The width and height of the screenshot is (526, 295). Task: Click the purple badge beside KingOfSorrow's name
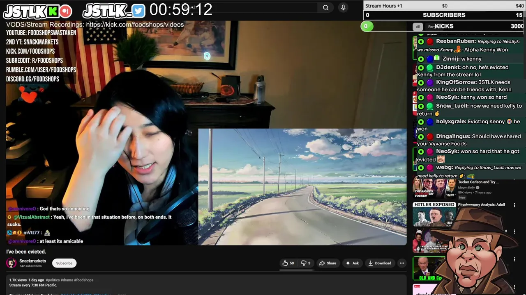[430, 82]
